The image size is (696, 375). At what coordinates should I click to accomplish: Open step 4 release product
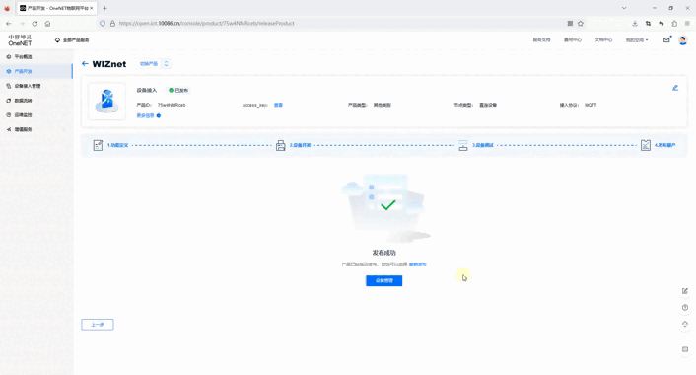click(x=664, y=145)
